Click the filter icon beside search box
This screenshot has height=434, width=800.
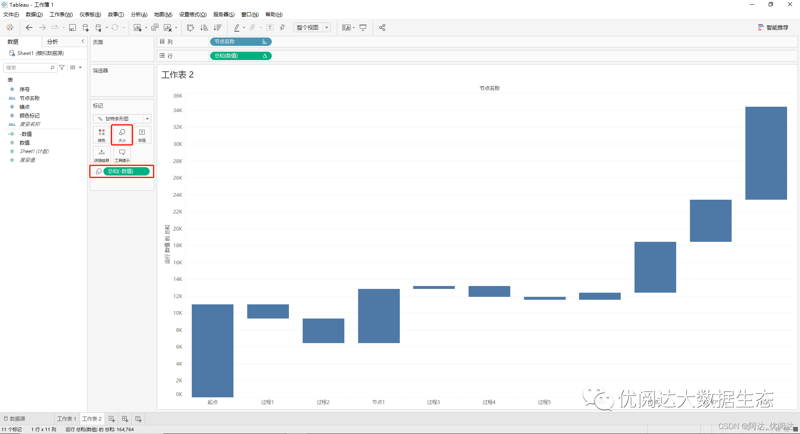(62, 68)
